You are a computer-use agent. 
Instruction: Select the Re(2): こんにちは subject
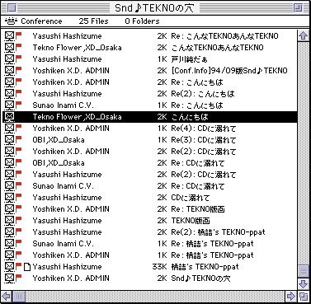click(203, 94)
